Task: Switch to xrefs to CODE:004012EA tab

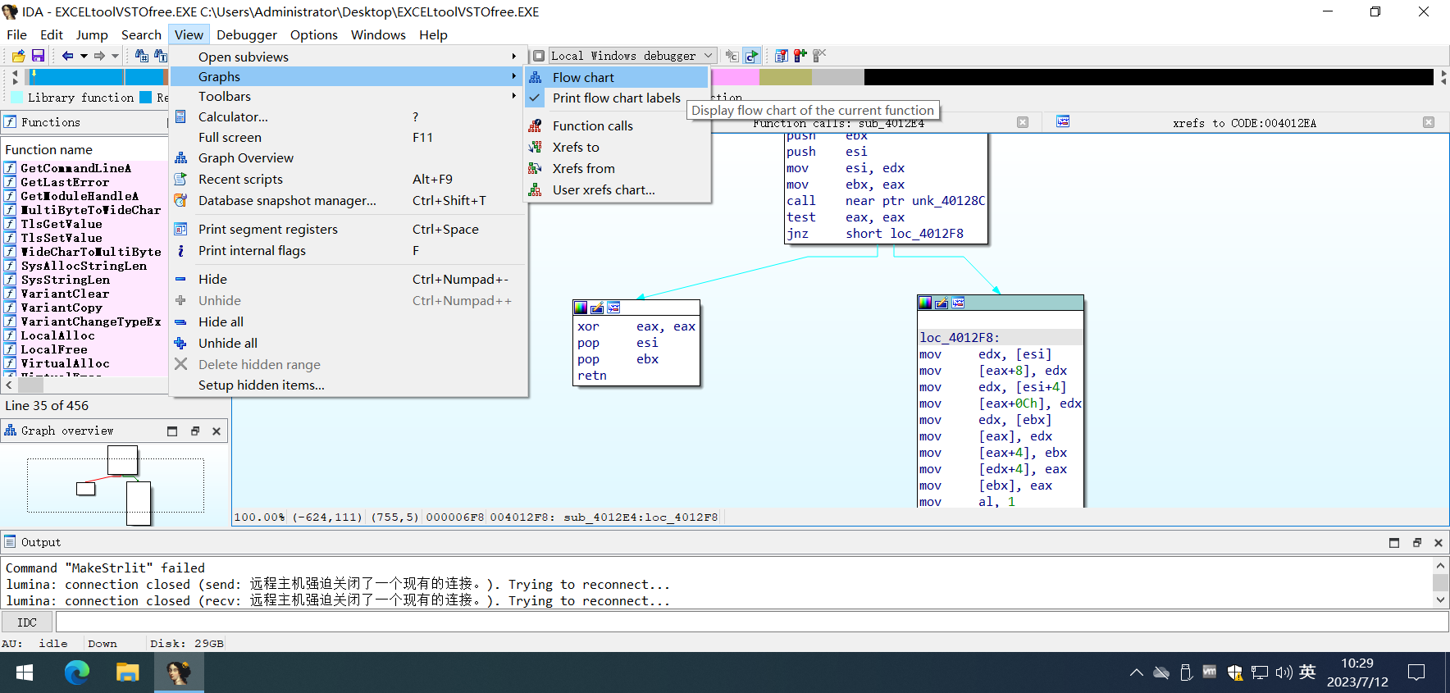Action: point(1244,123)
